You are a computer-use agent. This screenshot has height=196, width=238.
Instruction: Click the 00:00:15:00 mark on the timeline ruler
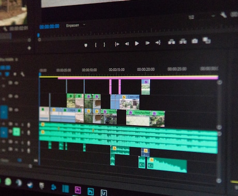point(116,70)
